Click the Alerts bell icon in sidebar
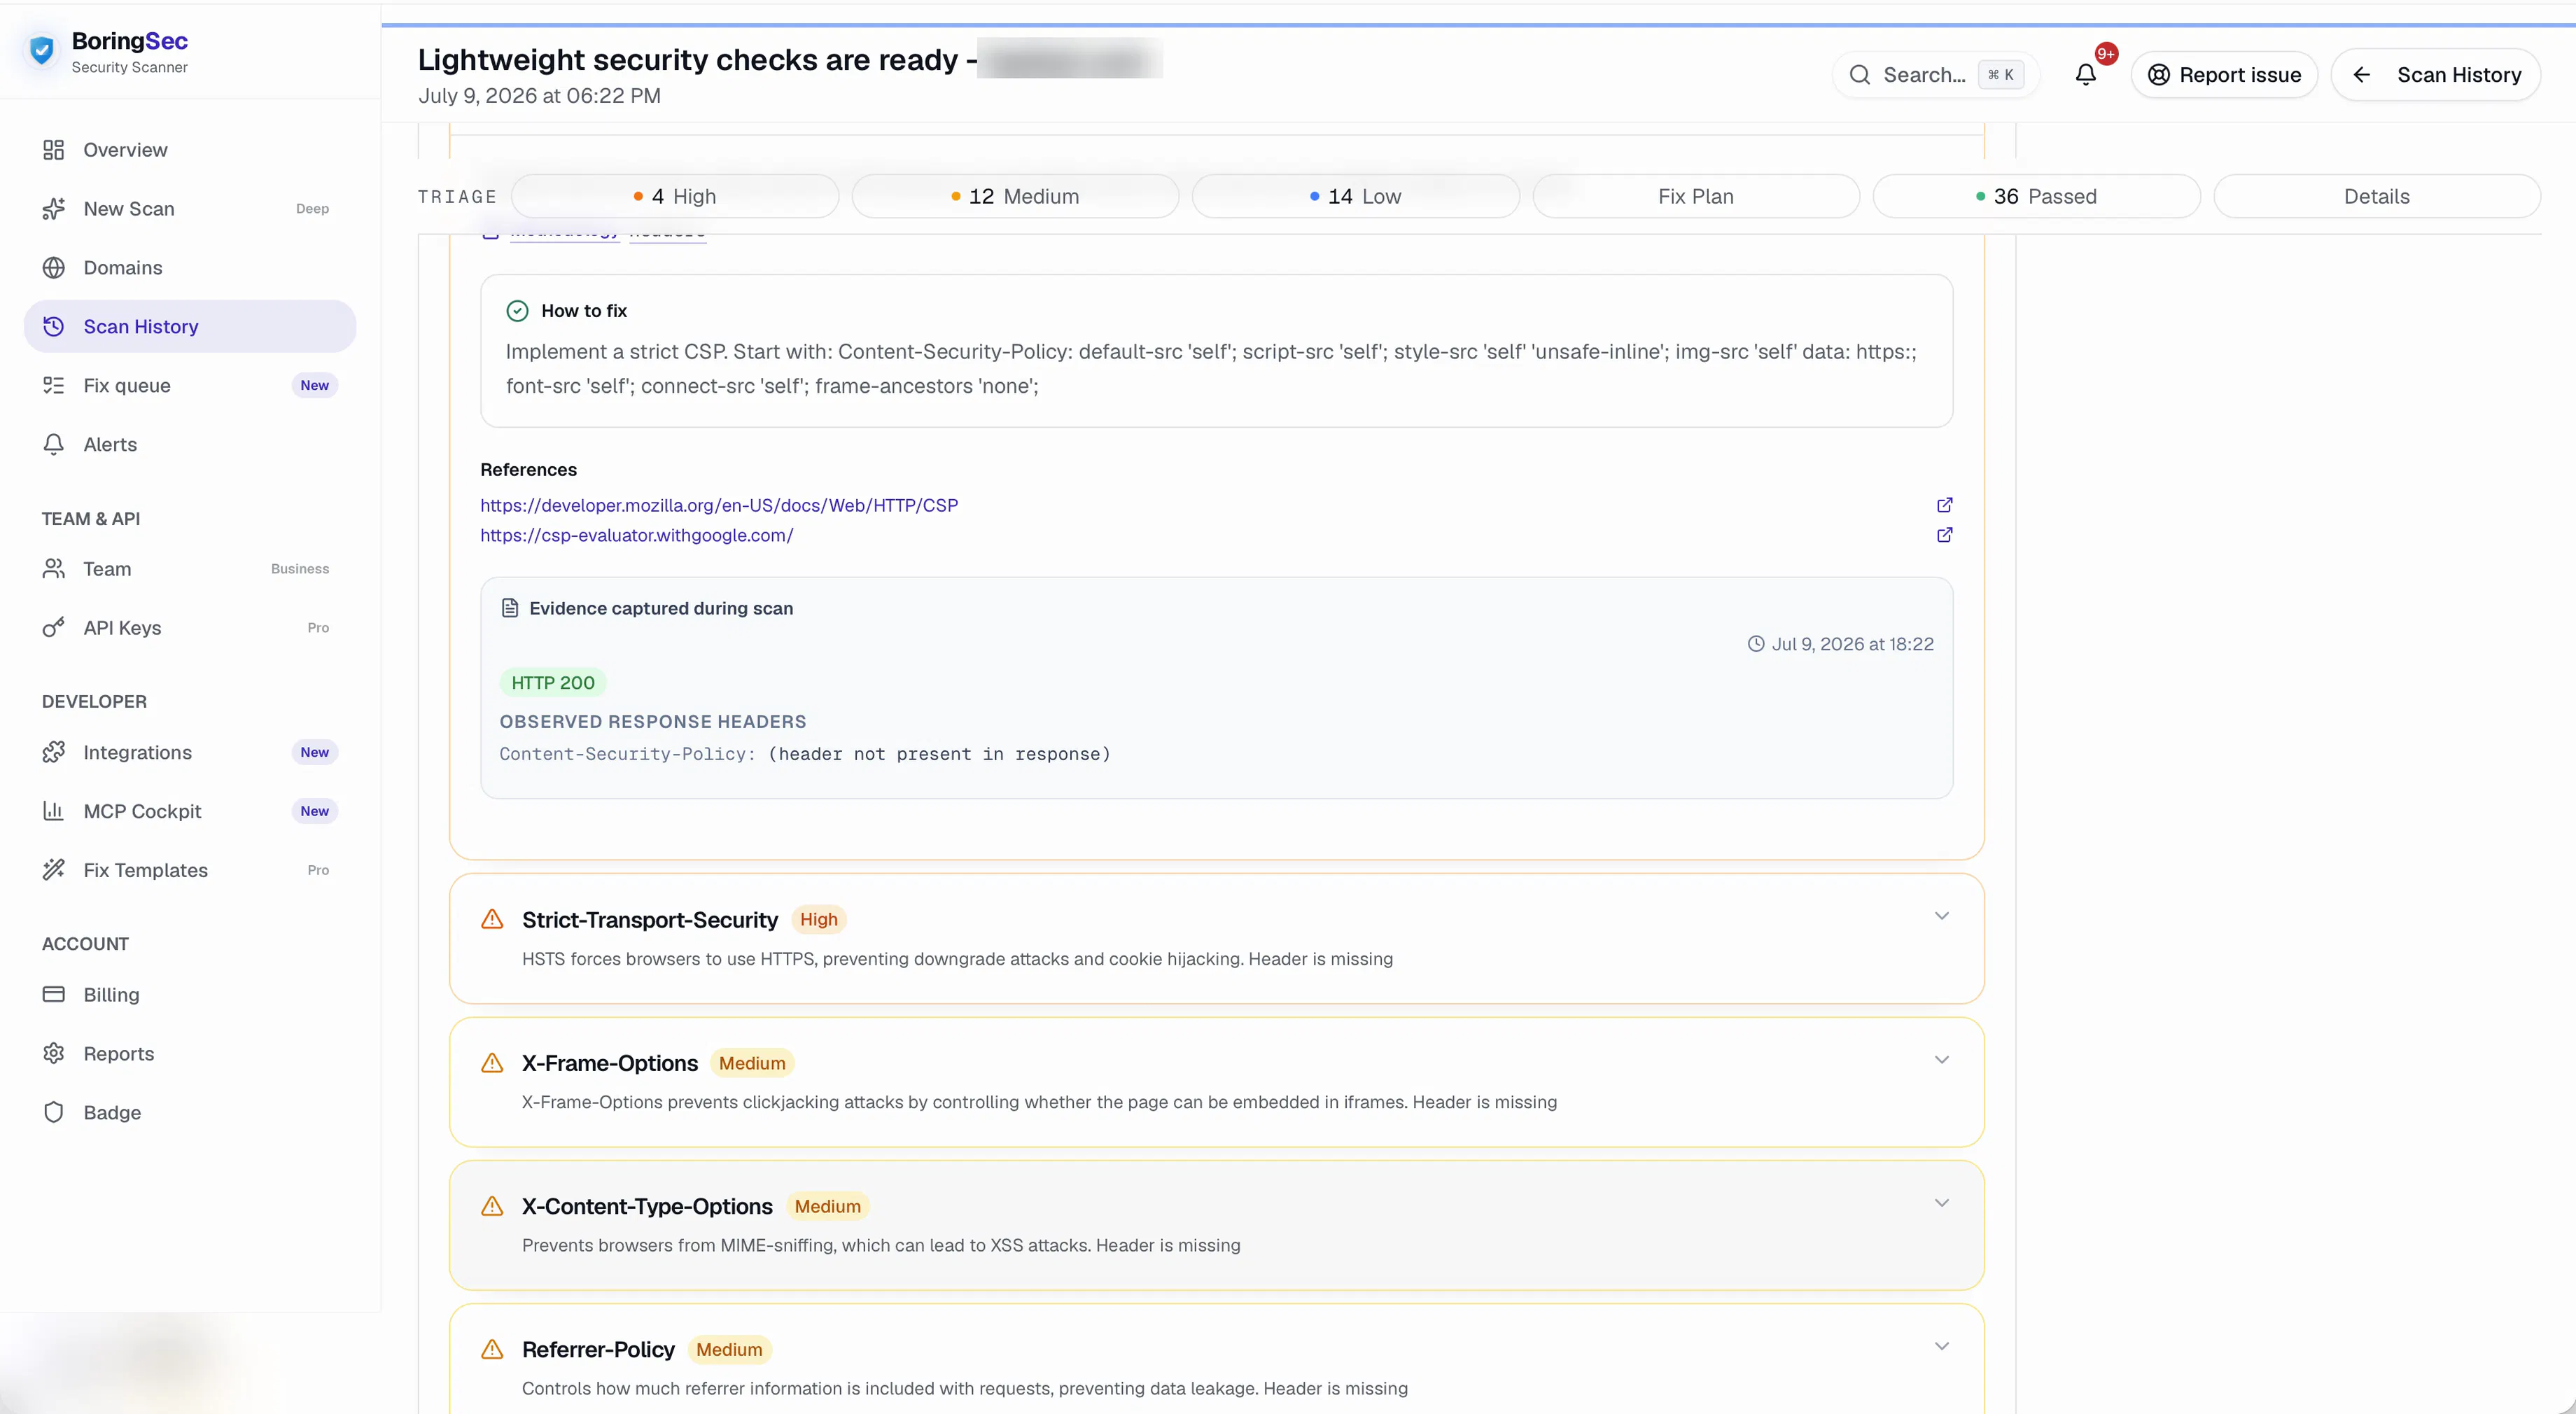Image resolution: width=2576 pixels, height=1414 pixels. 54,445
